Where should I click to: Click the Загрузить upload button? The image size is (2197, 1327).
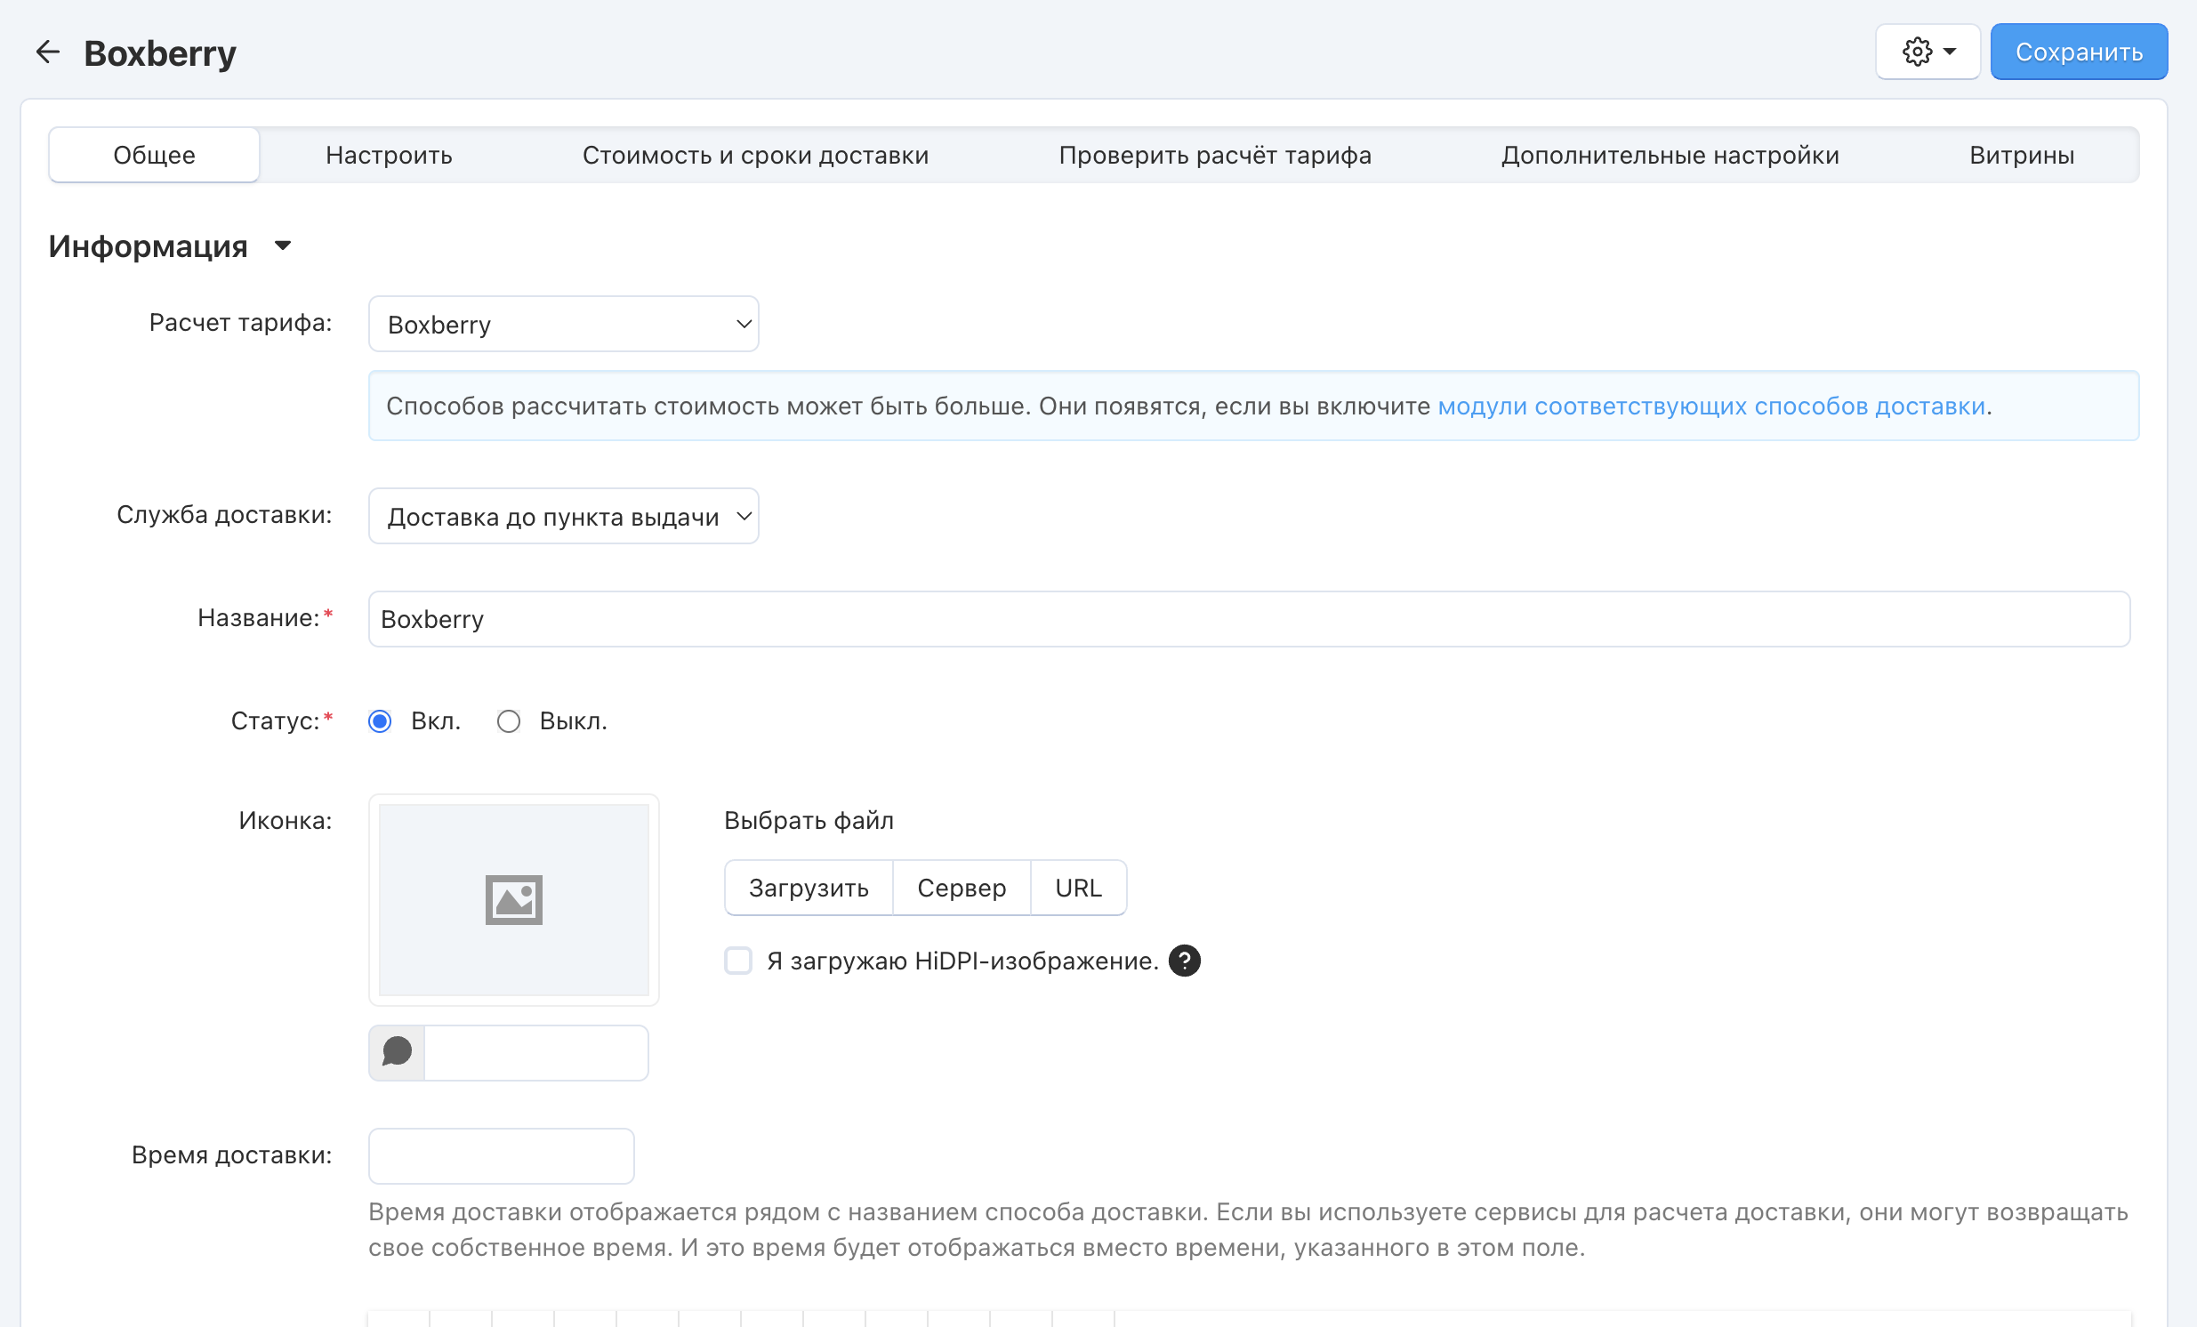[808, 889]
